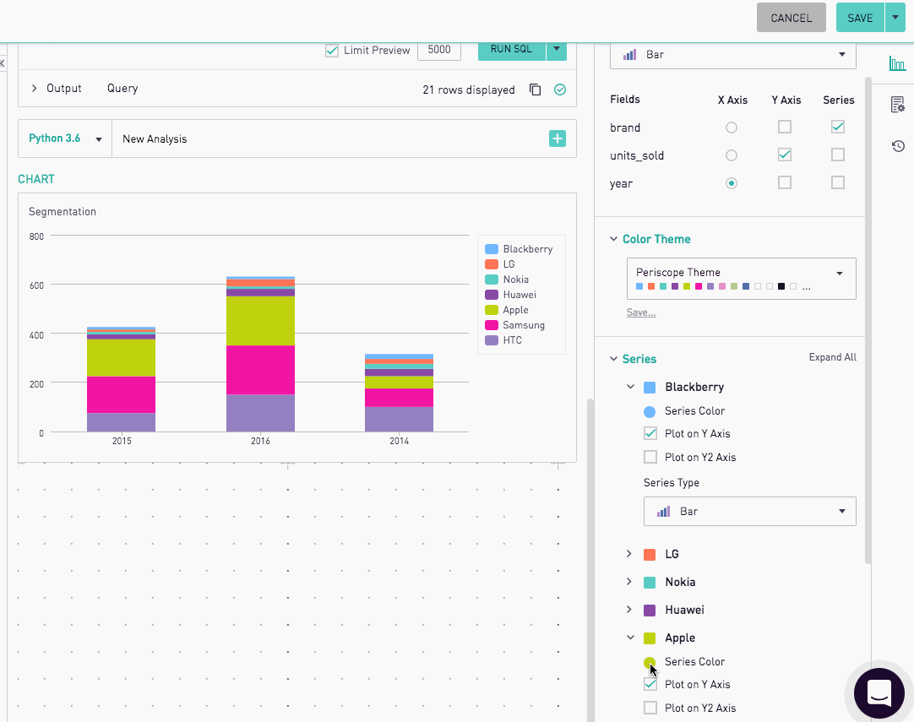Toggle the Limit Preview checkbox
914x722 pixels.
coord(332,51)
